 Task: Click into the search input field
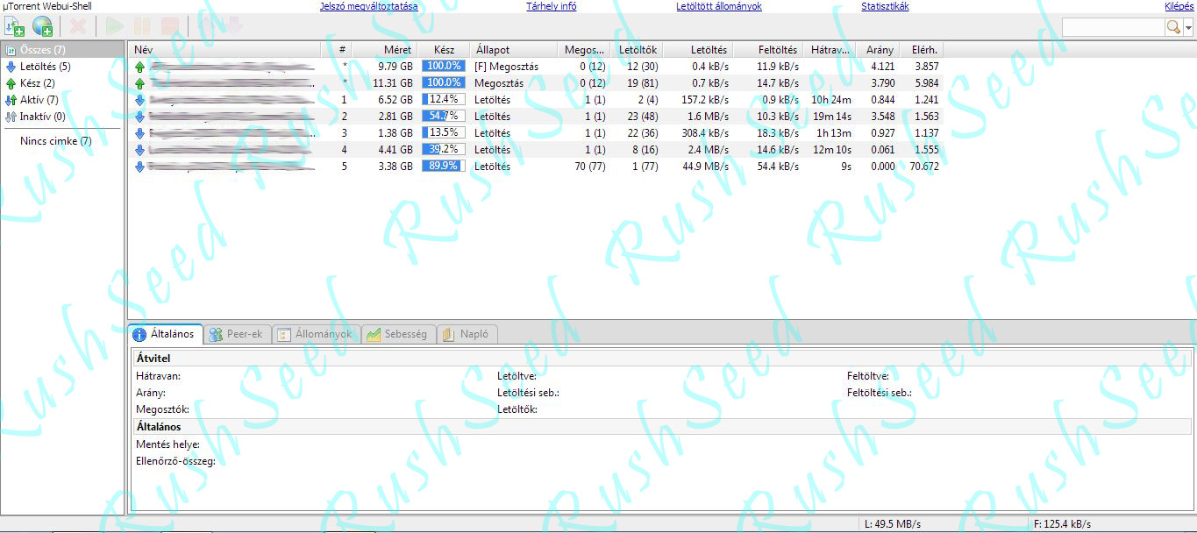coord(1113,28)
